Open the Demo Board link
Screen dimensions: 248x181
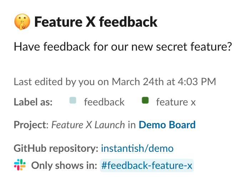167,125
